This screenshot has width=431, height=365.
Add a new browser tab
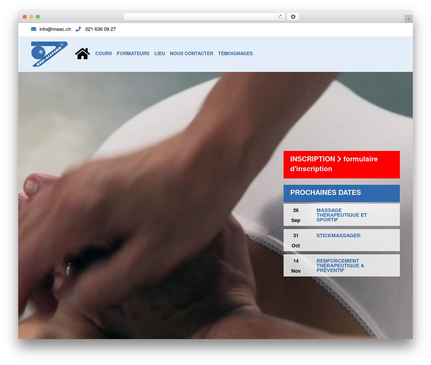click(408, 19)
